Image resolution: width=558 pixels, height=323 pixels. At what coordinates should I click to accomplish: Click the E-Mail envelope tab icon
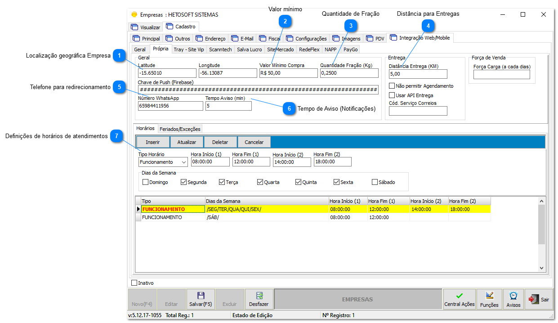pyautogui.click(x=234, y=38)
